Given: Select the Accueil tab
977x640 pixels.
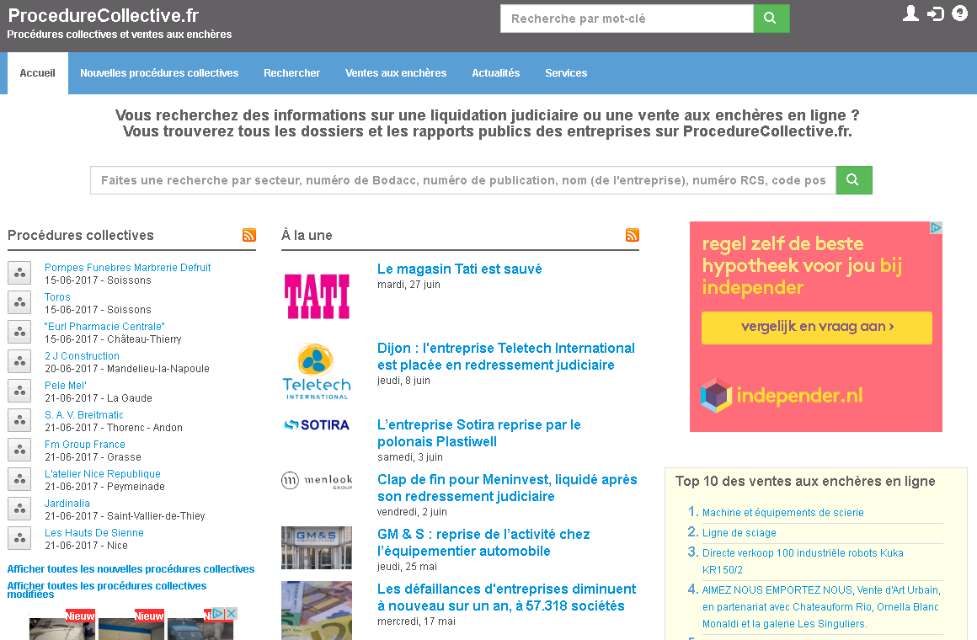Looking at the screenshot, I should 37,73.
